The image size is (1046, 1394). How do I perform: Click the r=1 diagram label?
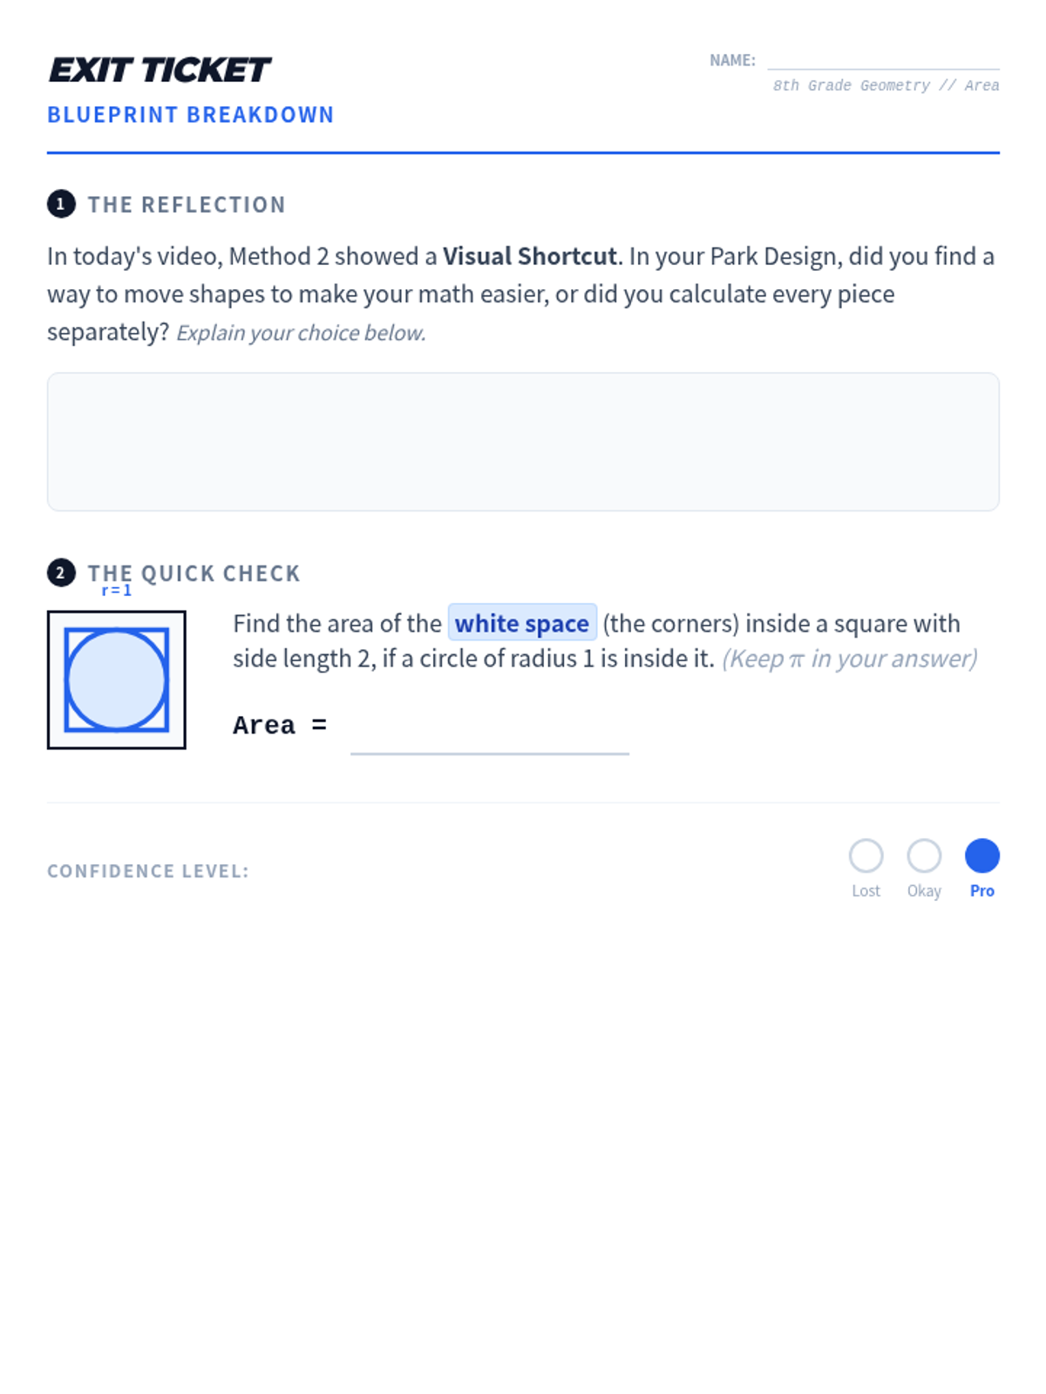click(x=116, y=591)
